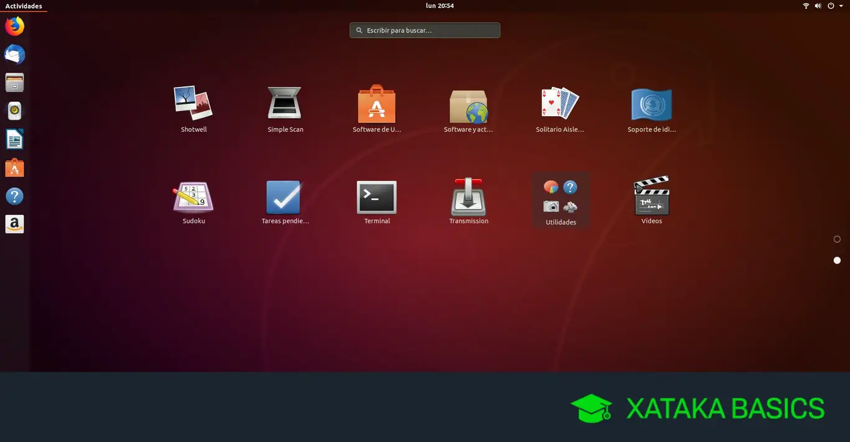Open the clock calendar menu lun 20:54
This screenshot has width=850, height=442.
click(x=439, y=6)
